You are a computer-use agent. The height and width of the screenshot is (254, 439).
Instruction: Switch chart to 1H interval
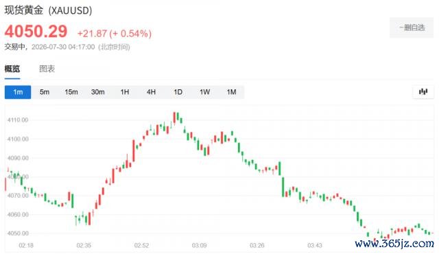pos(125,92)
